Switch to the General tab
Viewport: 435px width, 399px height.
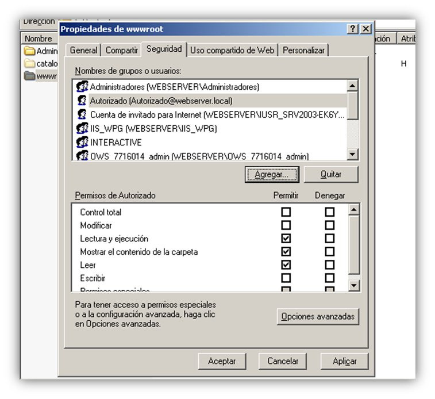[x=83, y=50]
